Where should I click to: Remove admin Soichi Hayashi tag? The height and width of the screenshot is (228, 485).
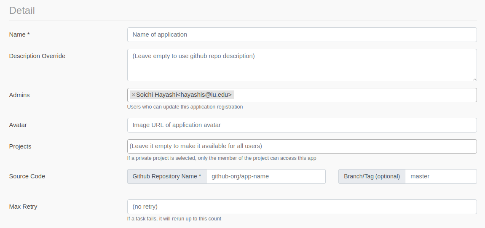pyautogui.click(x=133, y=95)
